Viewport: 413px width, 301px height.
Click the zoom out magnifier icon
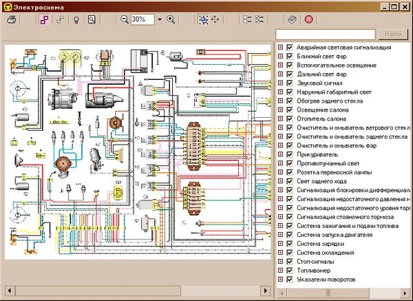point(125,19)
